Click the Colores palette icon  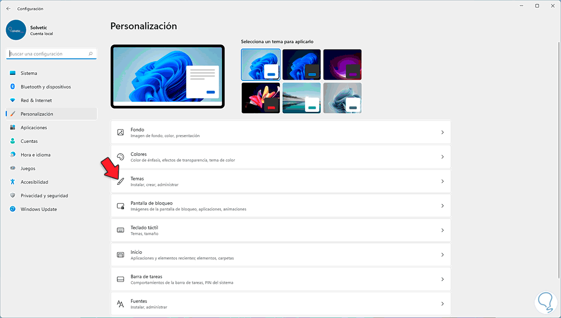coord(120,157)
